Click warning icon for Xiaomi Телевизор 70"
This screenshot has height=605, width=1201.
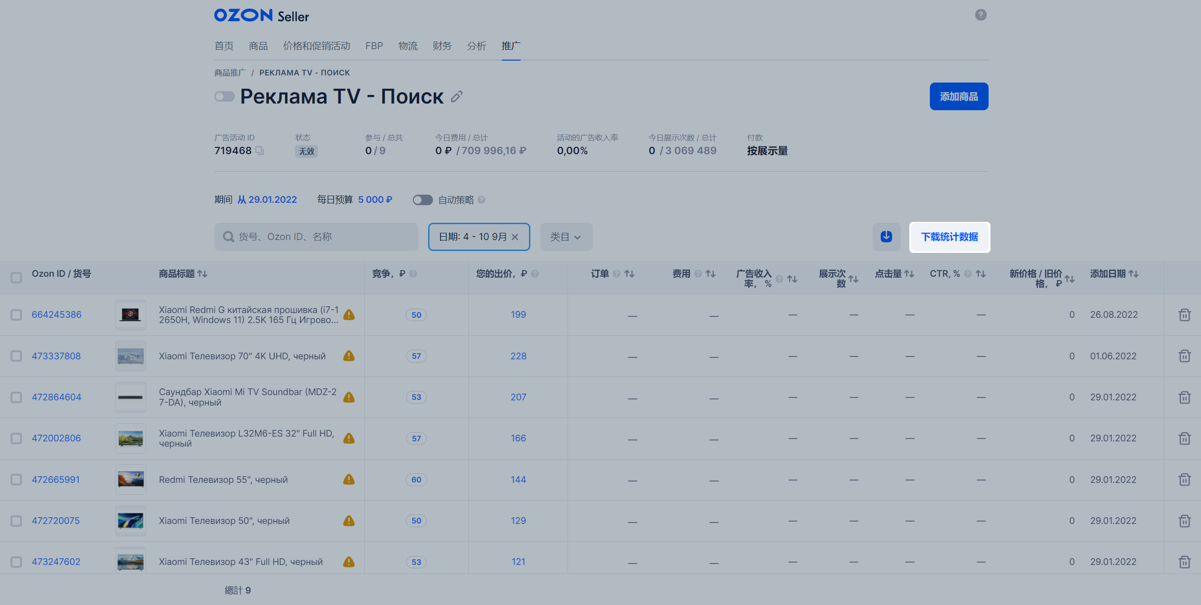pyautogui.click(x=349, y=356)
